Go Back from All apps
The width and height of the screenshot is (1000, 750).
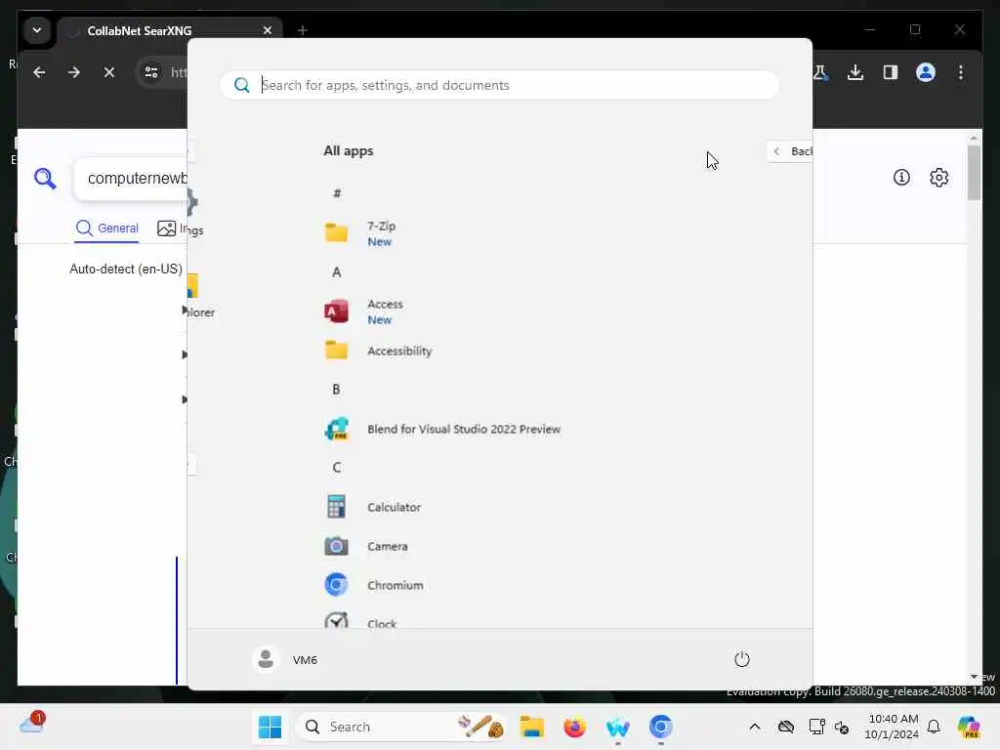tap(791, 151)
